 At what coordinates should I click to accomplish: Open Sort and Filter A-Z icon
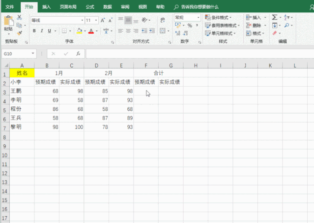pyautogui.click(x=287, y=17)
